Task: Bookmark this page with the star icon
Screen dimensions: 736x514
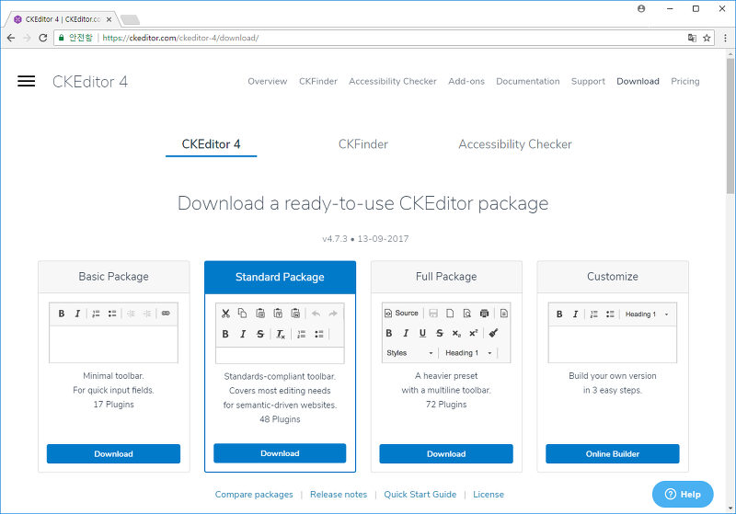Action: (x=707, y=38)
